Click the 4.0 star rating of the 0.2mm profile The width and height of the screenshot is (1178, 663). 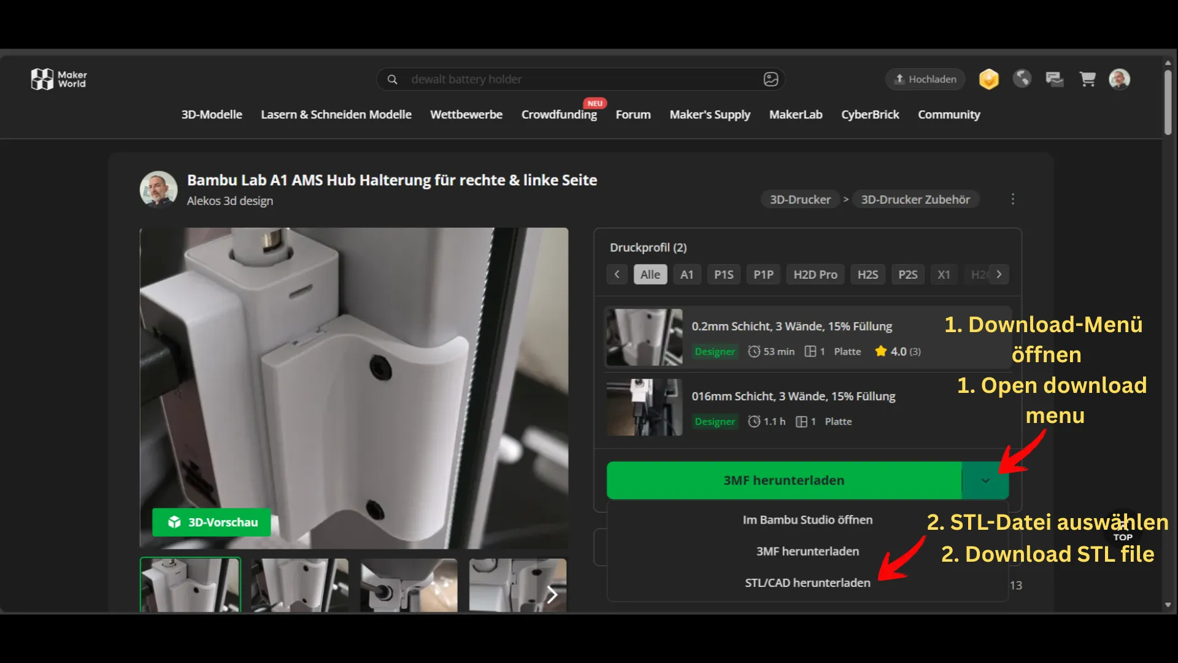[x=898, y=351]
